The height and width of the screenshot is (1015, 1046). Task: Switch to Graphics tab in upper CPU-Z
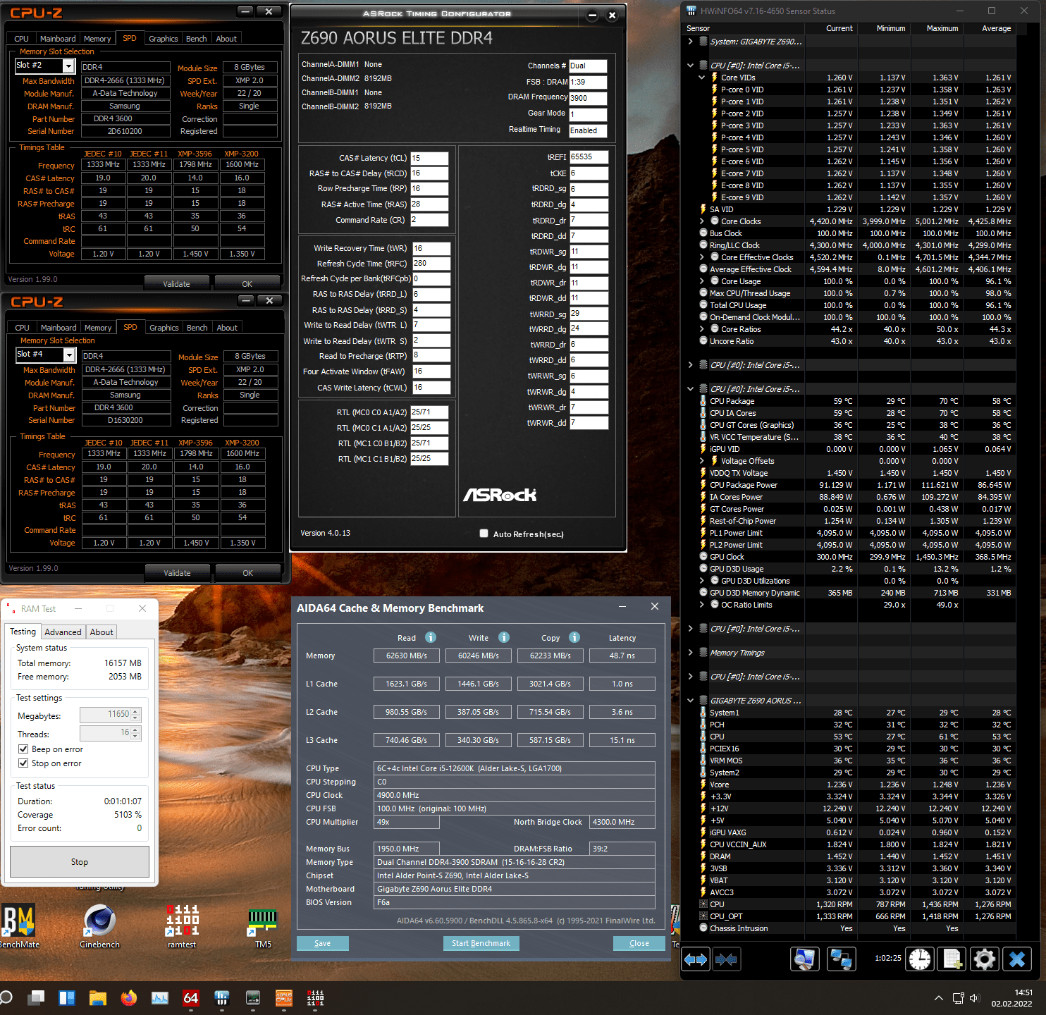[163, 39]
